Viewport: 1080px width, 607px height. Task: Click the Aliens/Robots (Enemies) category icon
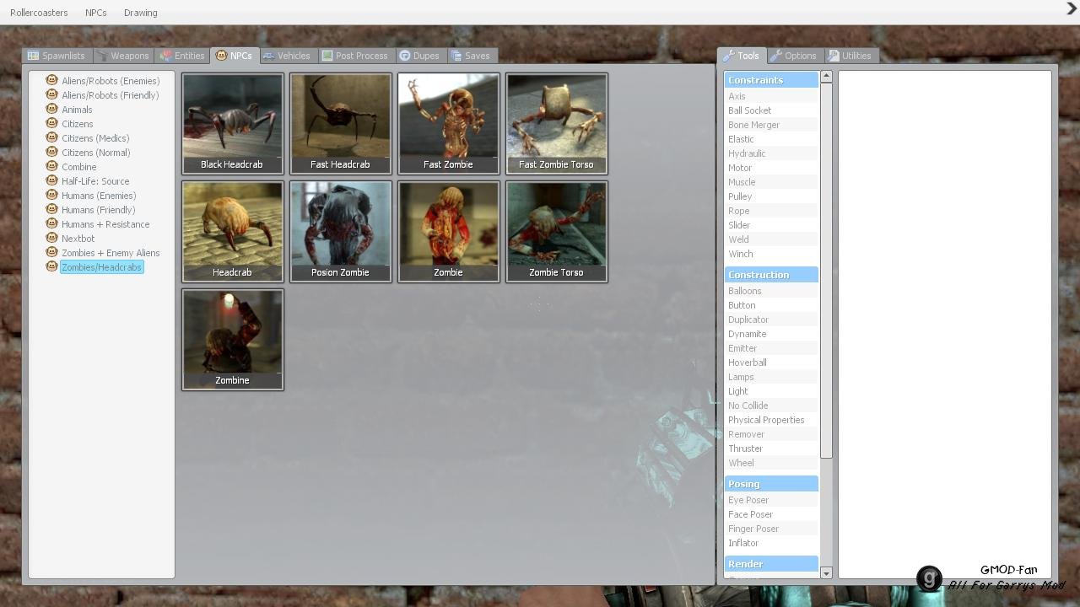[51, 80]
